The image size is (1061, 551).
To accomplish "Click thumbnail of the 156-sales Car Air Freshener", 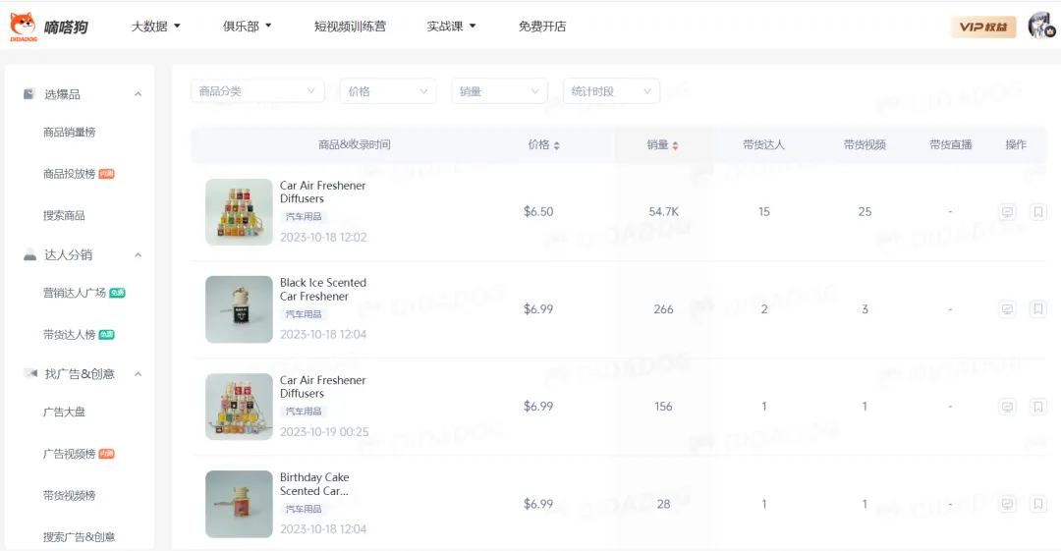I will click(x=239, y=407).
